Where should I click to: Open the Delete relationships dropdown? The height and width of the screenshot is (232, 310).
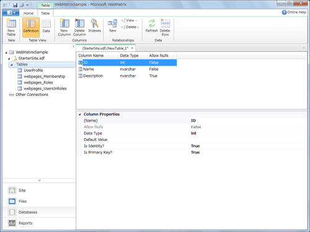click(x=130, y=27)
